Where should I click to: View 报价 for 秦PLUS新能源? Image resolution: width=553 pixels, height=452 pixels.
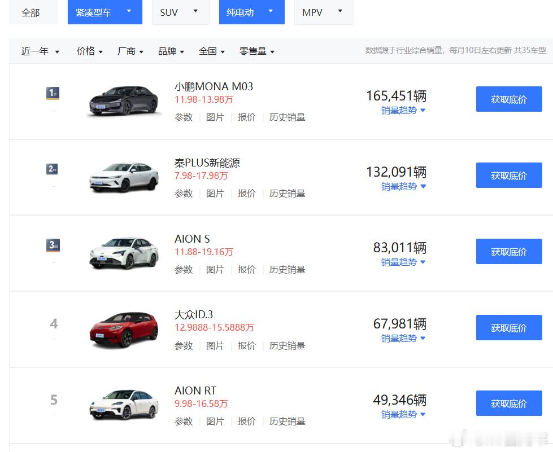tap(246, 194)
